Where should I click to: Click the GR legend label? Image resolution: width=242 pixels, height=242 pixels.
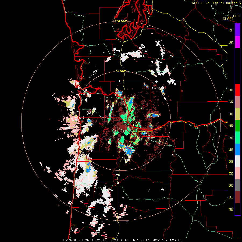tap(231, 102)
